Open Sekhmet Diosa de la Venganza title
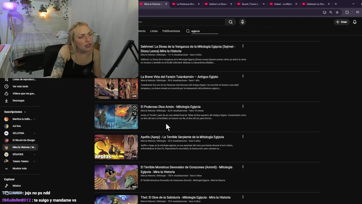 pos(188,49)
